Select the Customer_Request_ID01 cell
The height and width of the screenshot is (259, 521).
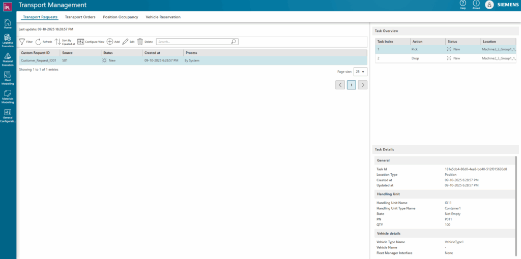point(39,61)
